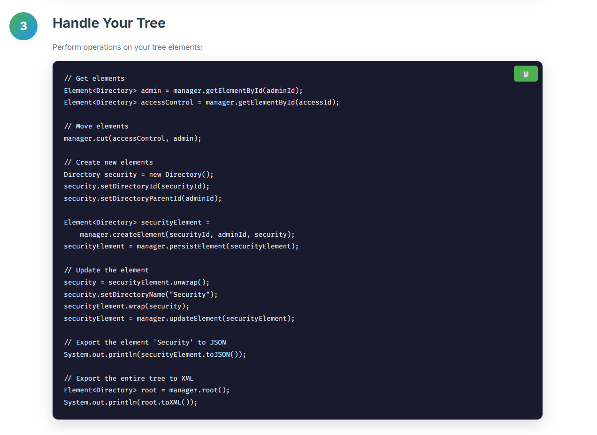Click the Handle Your Tree heading
Image resolution: width=597 pixels, height=435 pixels.
(x=109, y=22)
